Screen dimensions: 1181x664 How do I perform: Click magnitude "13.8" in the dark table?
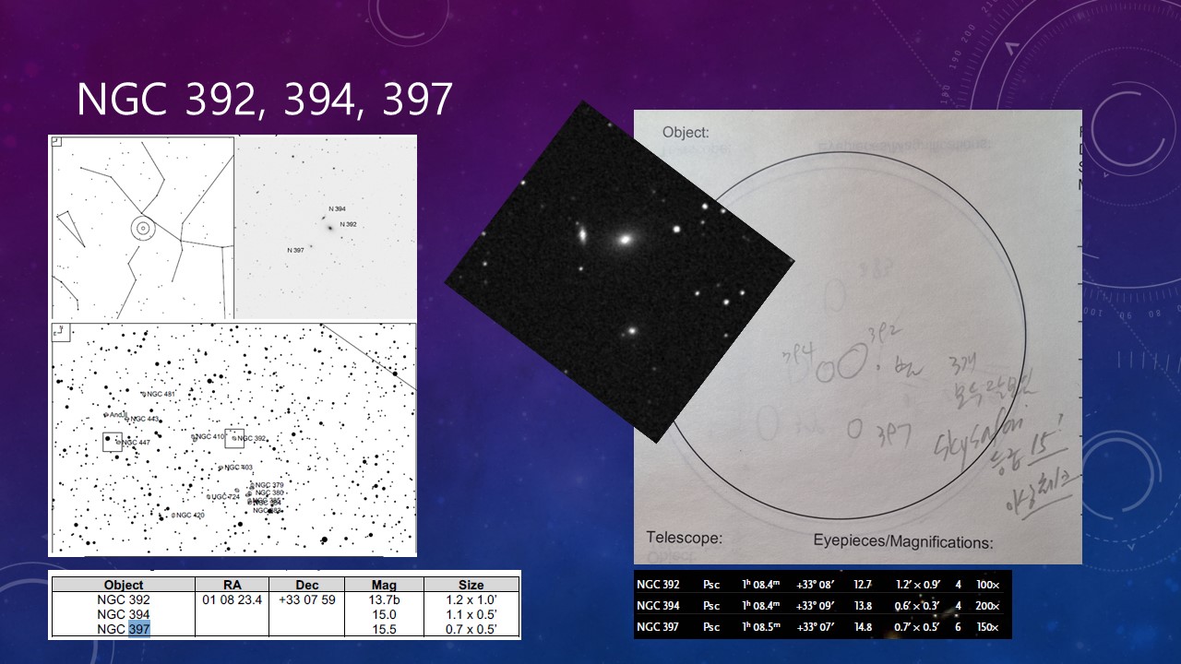[x=863, y=606]
